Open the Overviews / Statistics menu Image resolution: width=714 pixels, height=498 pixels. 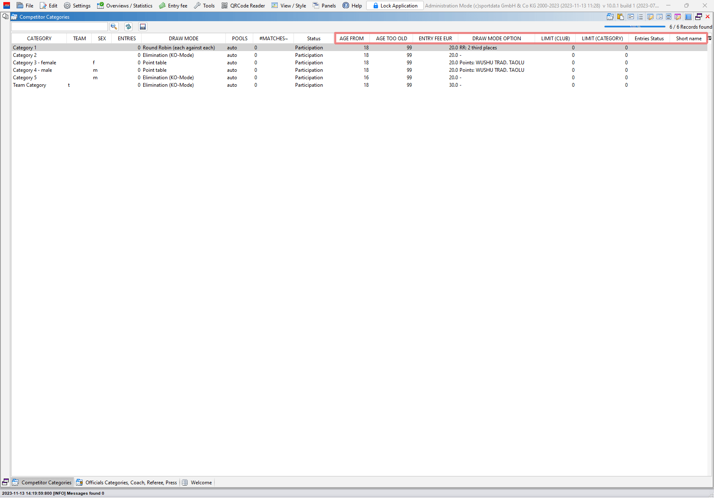point(125,6)
